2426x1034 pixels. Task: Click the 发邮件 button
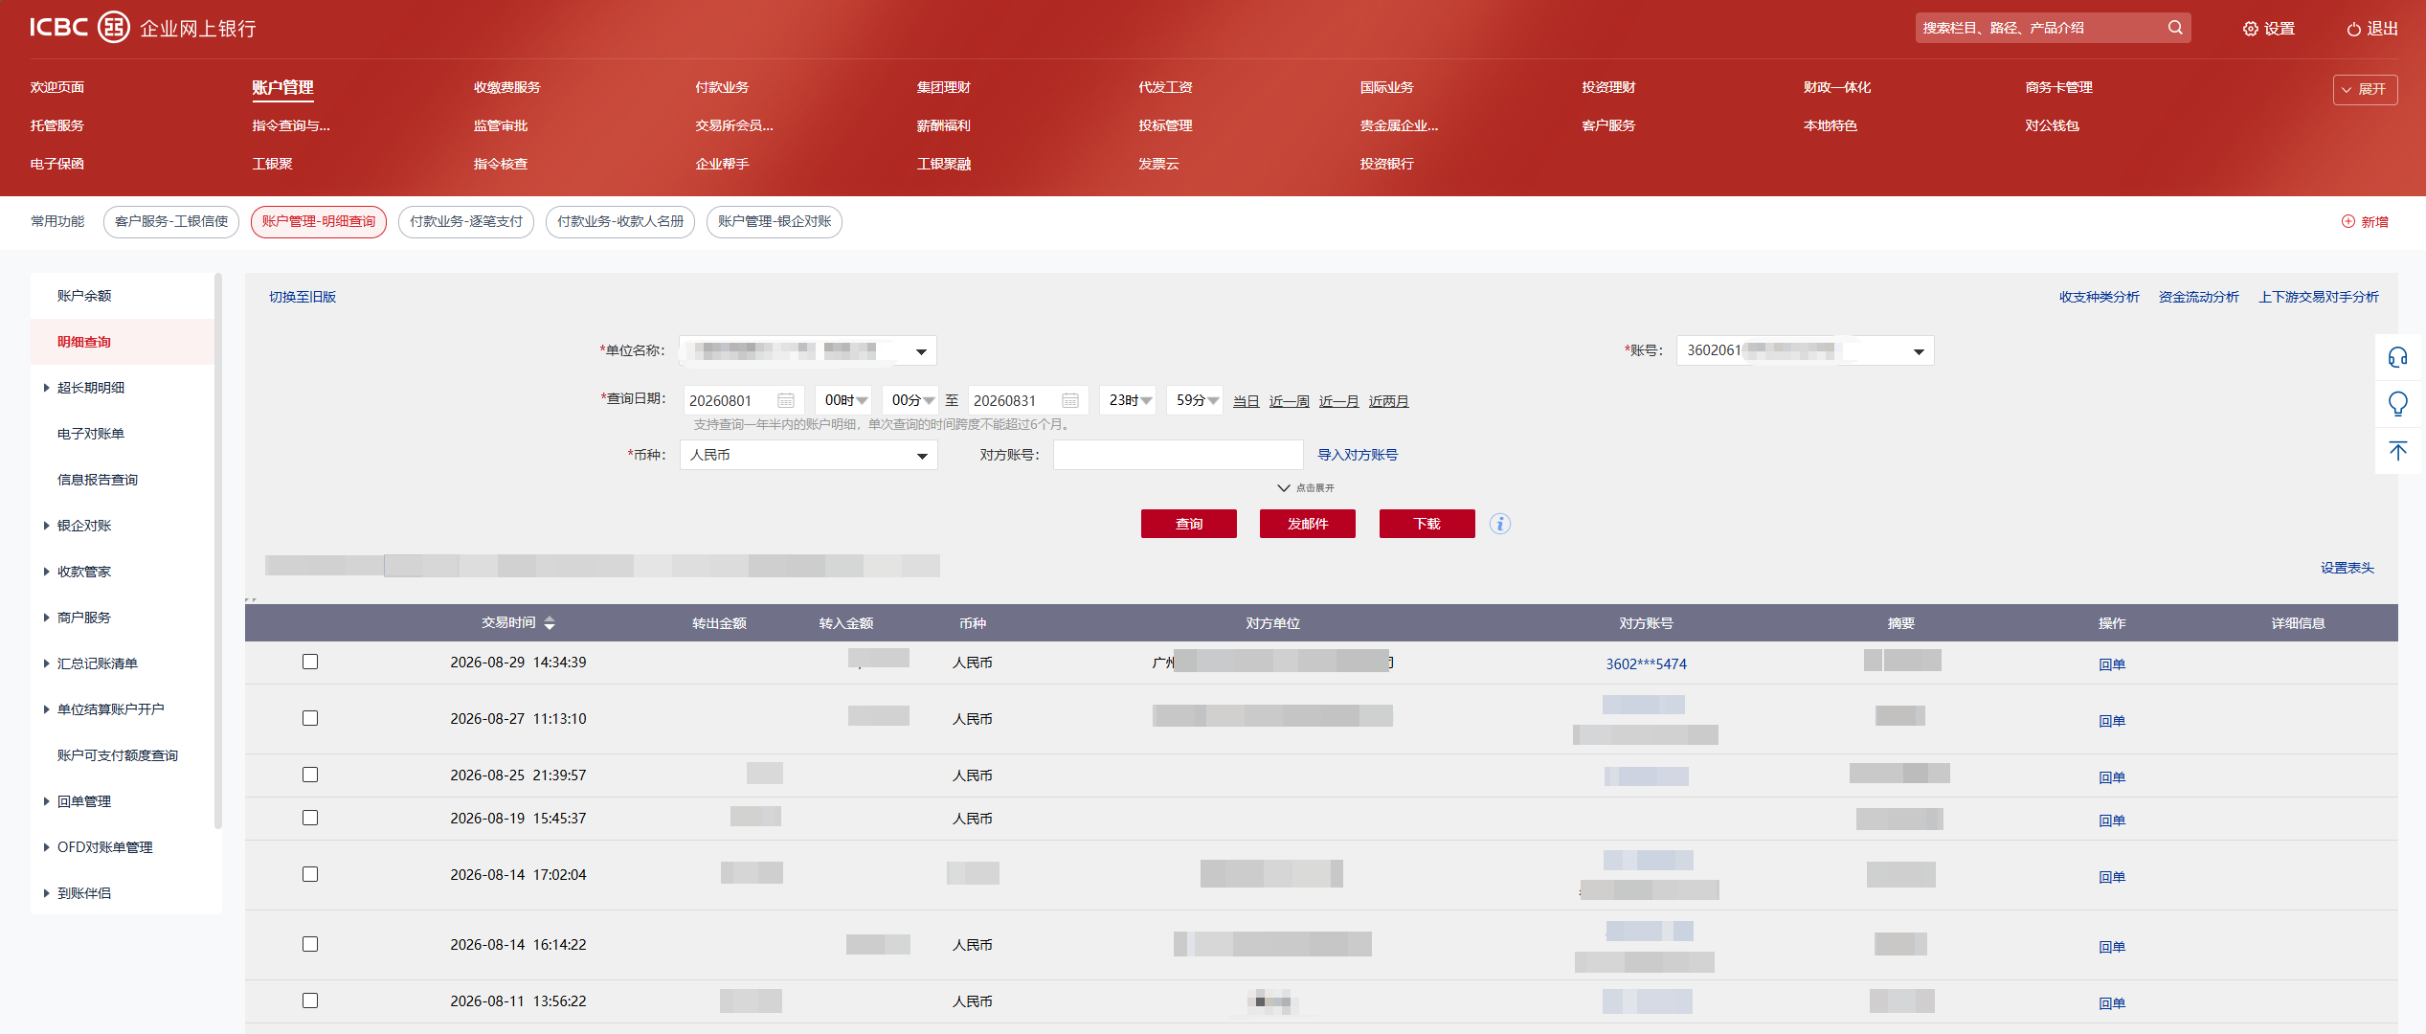[x=1307, y=524]
